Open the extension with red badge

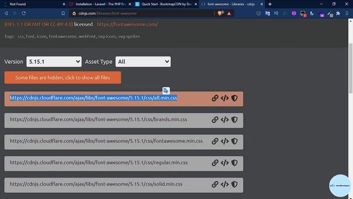point(303,14)
